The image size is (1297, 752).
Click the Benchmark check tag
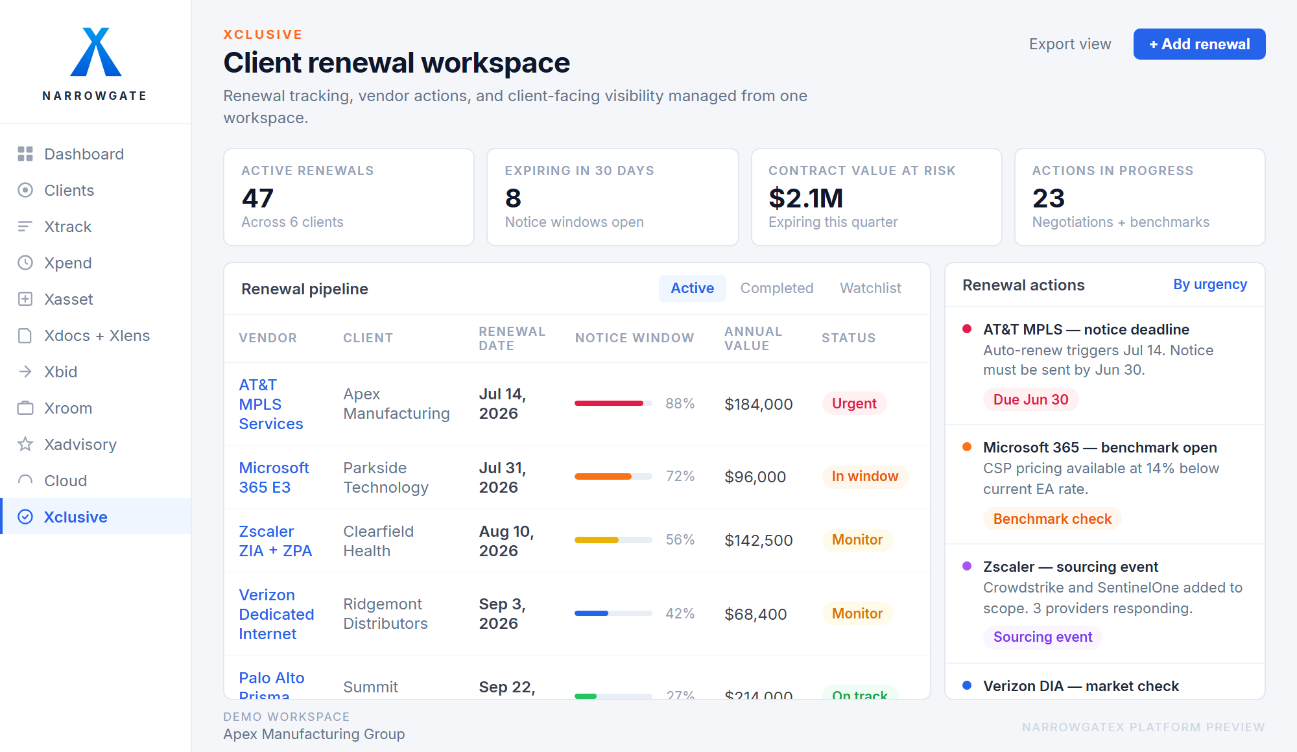click(1052, 519)
